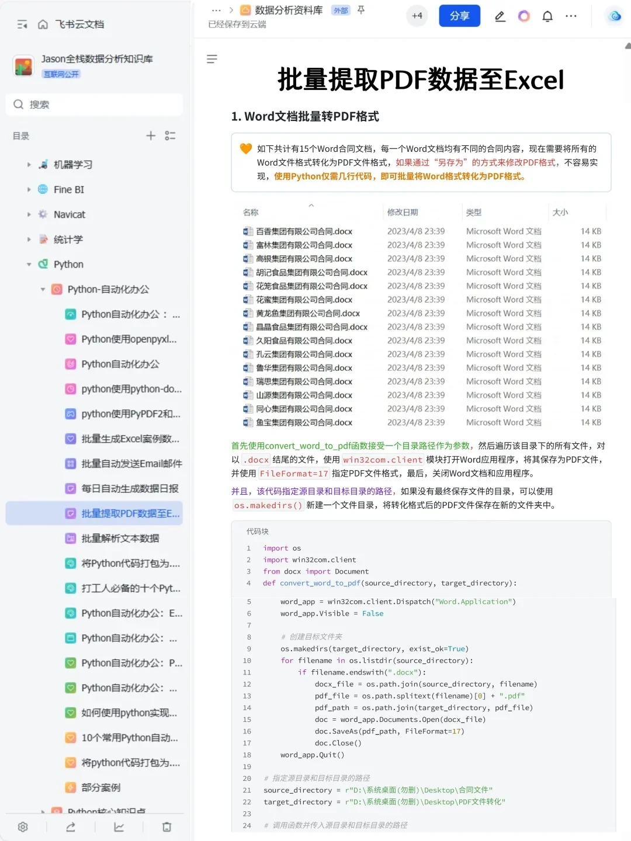Open the notifications bell in the top bar
The width and height of the screenshot is (631, 841).
(547, 16)
